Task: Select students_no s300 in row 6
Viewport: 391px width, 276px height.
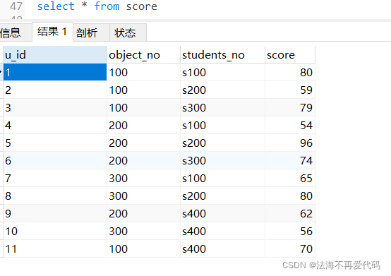Action: pyautogui.click(x=222, y=160)
